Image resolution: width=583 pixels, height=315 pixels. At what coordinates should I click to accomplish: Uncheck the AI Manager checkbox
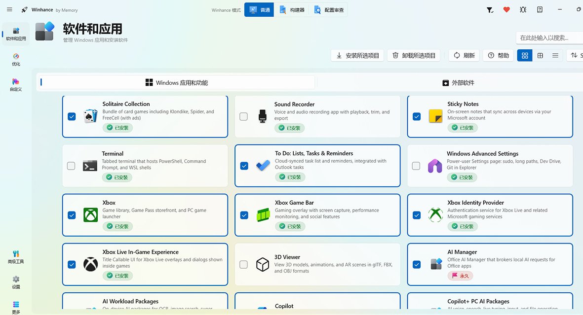(x=417, y=265)
